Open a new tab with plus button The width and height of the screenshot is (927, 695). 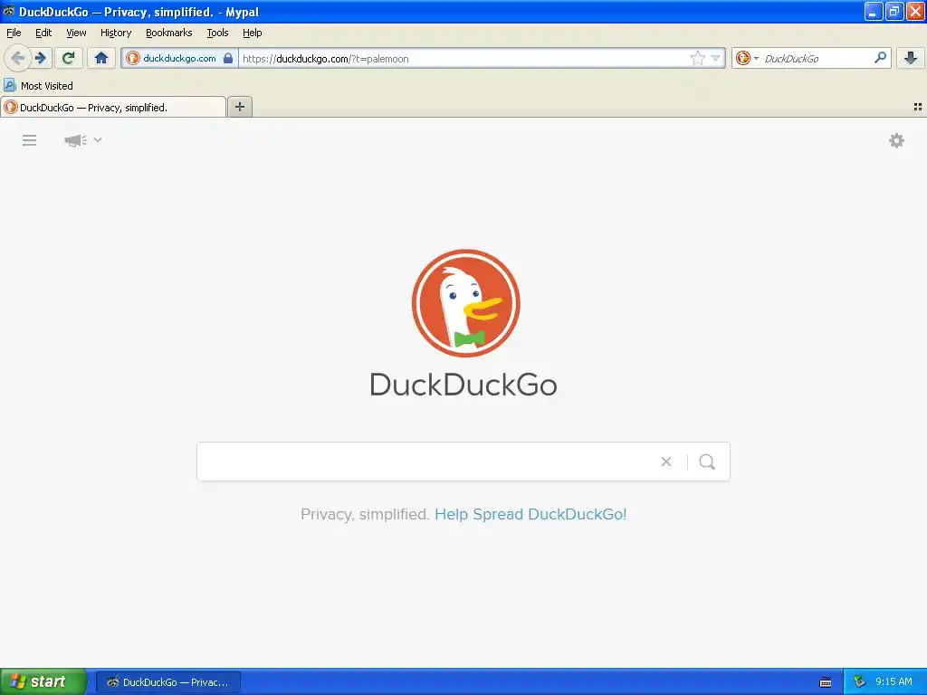pos(239,107)
